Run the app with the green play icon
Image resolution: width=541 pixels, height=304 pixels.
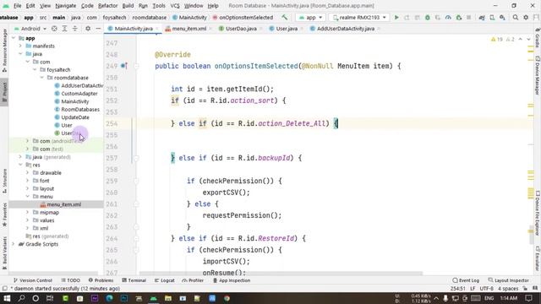point(396,17)
